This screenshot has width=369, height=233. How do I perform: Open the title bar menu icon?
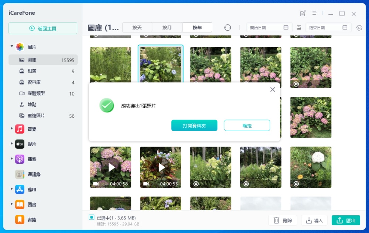pyautogui.click(x=314, y=13)
